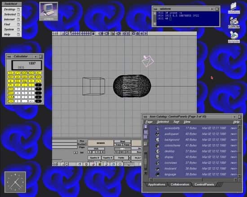The image size is (247, 197).
Task: Open the winterm window menu button
Action: [x=155, y=9]
